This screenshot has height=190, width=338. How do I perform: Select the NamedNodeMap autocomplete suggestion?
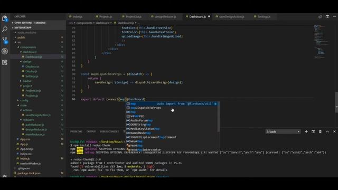172,133
